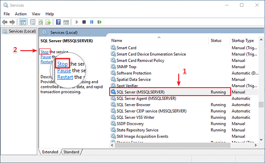The image size is (265, 163).
Task: Click gear icon of SQL Server Agent (MSSQLSERVER)
Action: [x=113, y=98]
